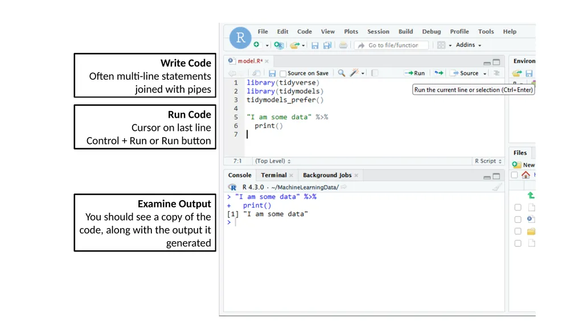Image resolution: width=583 pixels, height=327 pixels.
Task: Save the workspace using the Environment disk icon
Action: pos(529,73)
